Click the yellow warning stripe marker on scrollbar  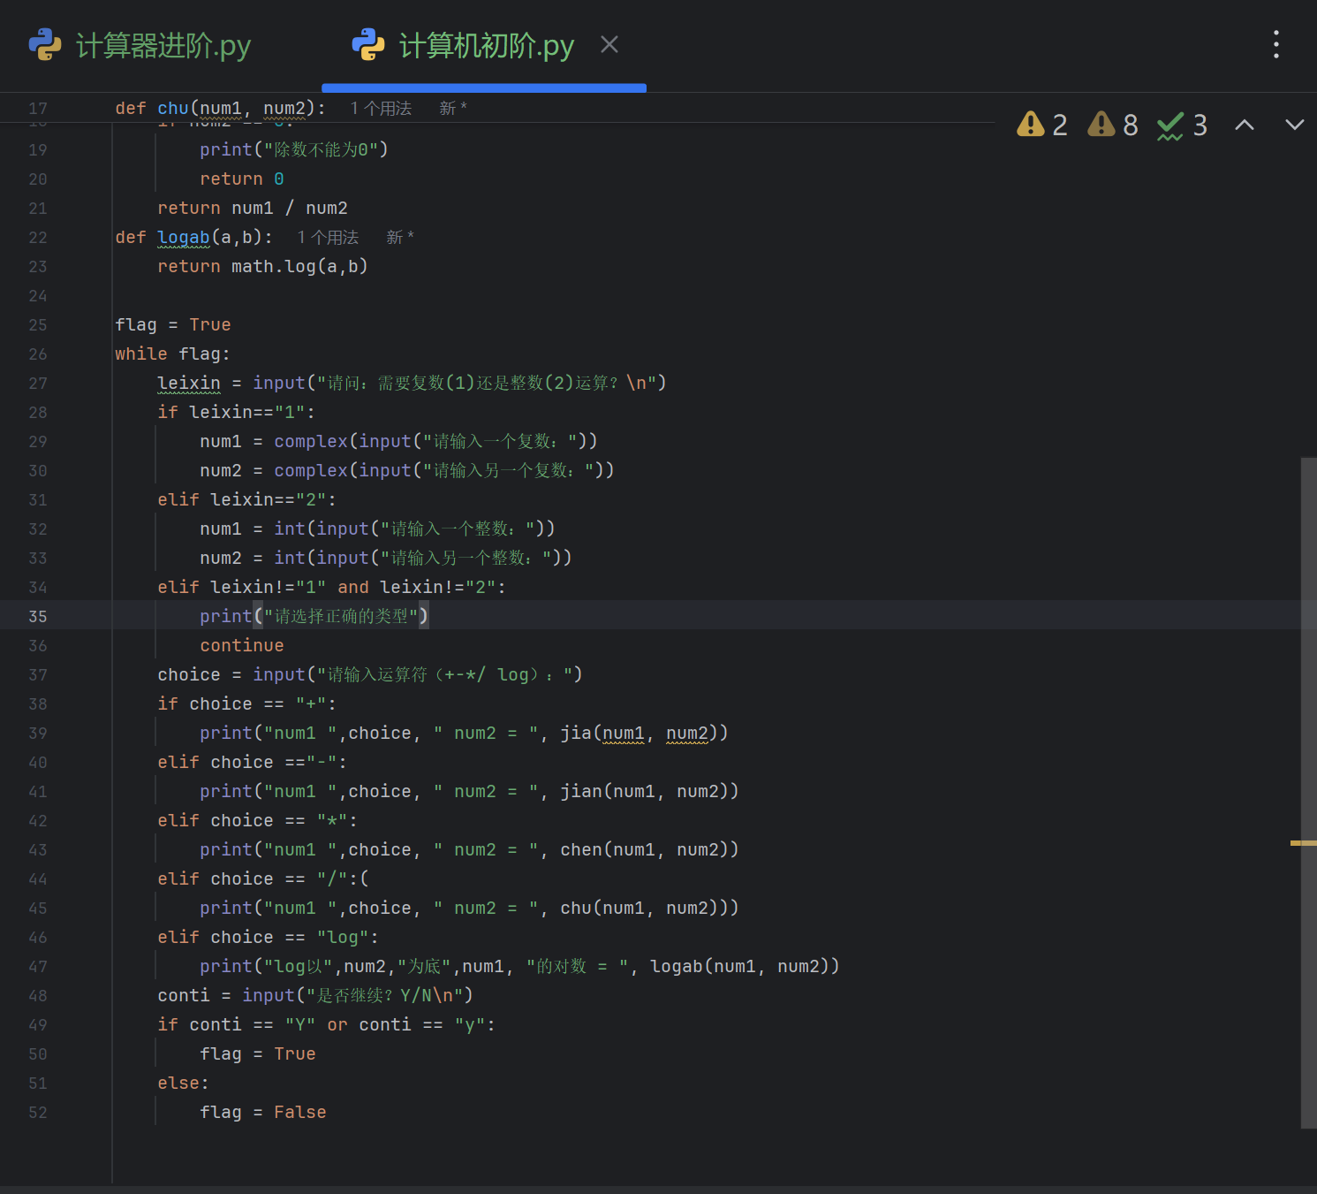[1304, 843]
